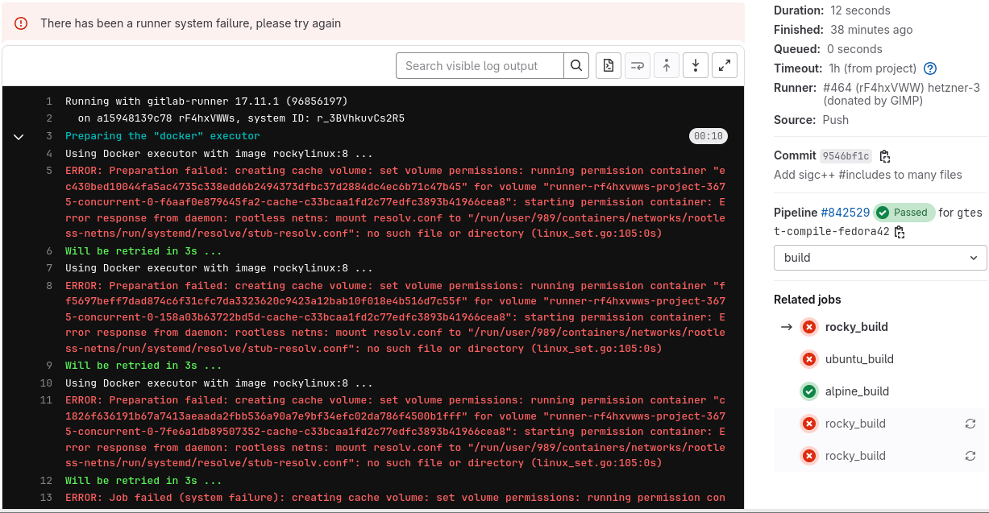Click the search magnifier button in log toolbar
This screenshot has width=989, height=513.
click(576, 66)
